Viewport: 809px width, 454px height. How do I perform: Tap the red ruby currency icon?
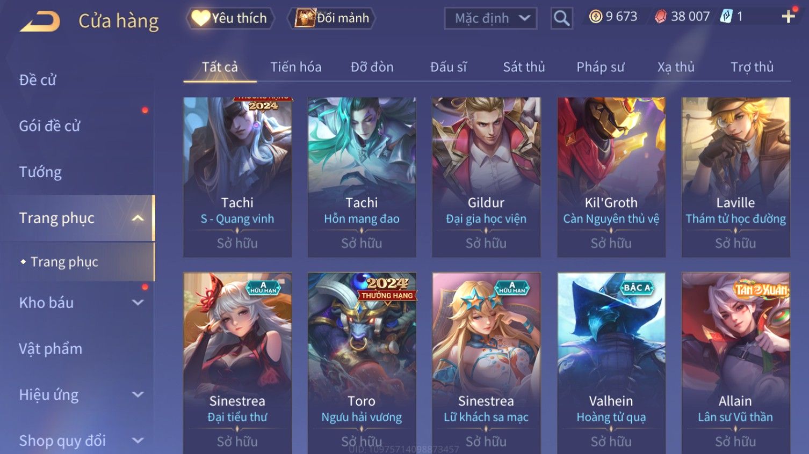pos(660,17)
